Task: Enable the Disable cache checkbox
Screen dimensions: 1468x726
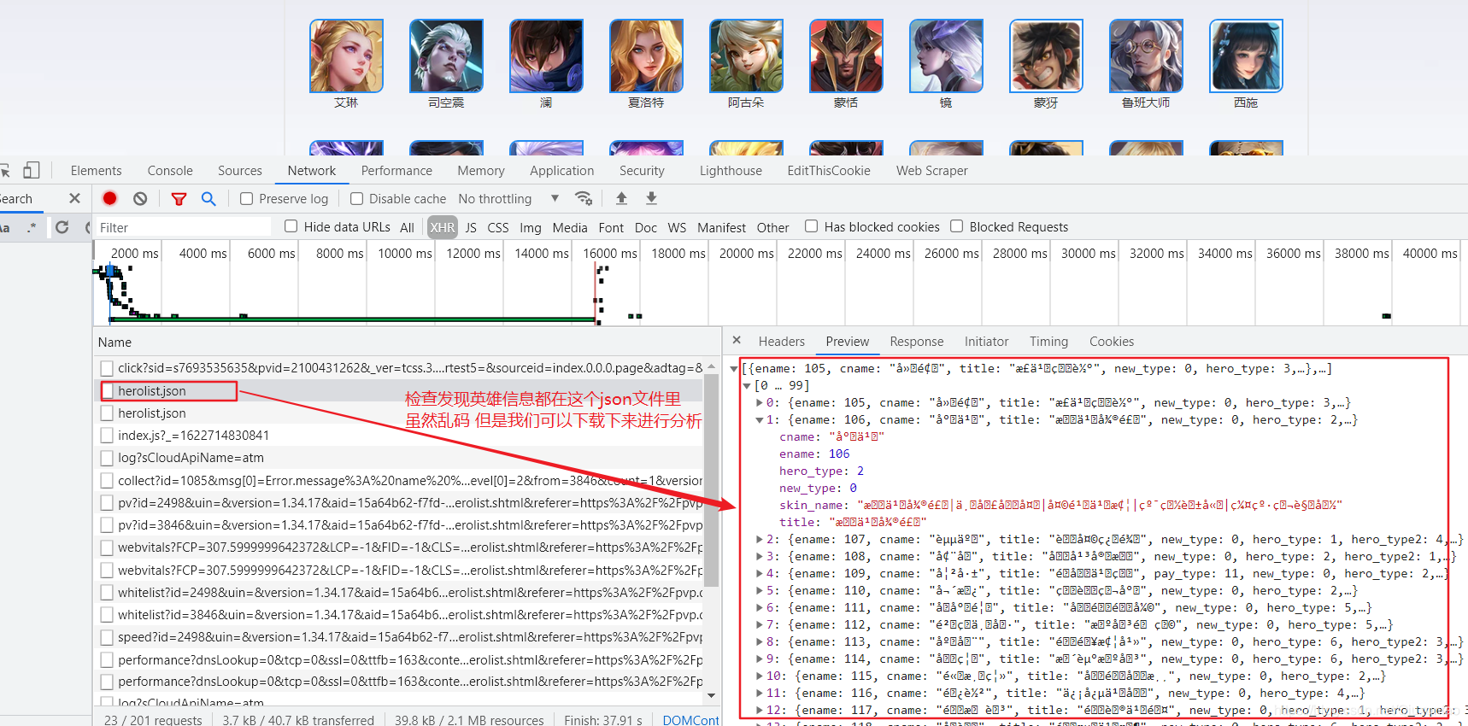Action: (356, 198)
